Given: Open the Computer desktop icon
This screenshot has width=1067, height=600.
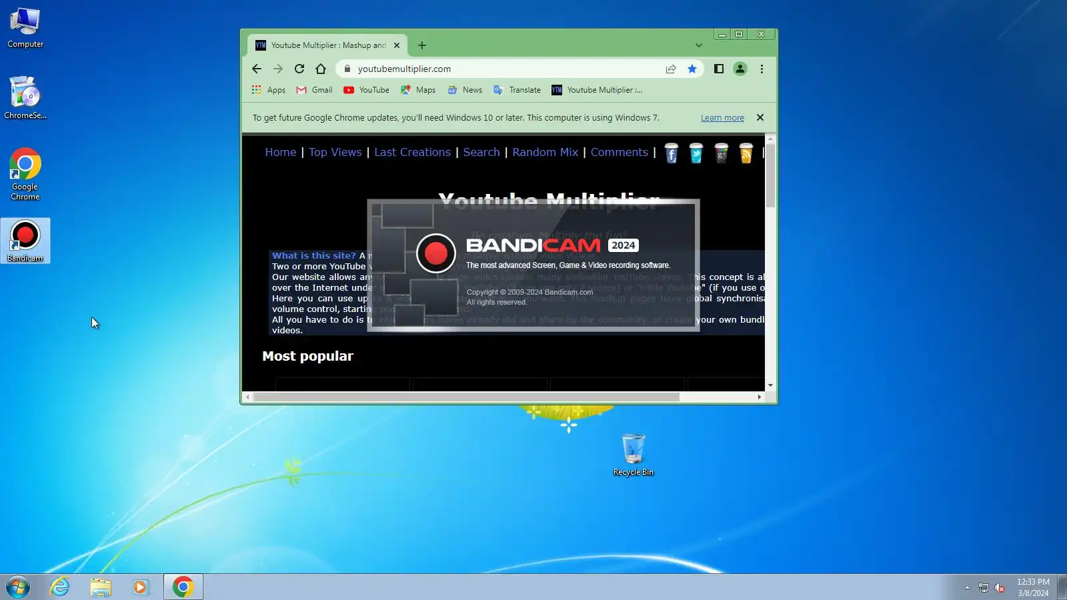Looking at the screenshot, I should [x=25, y=28].
